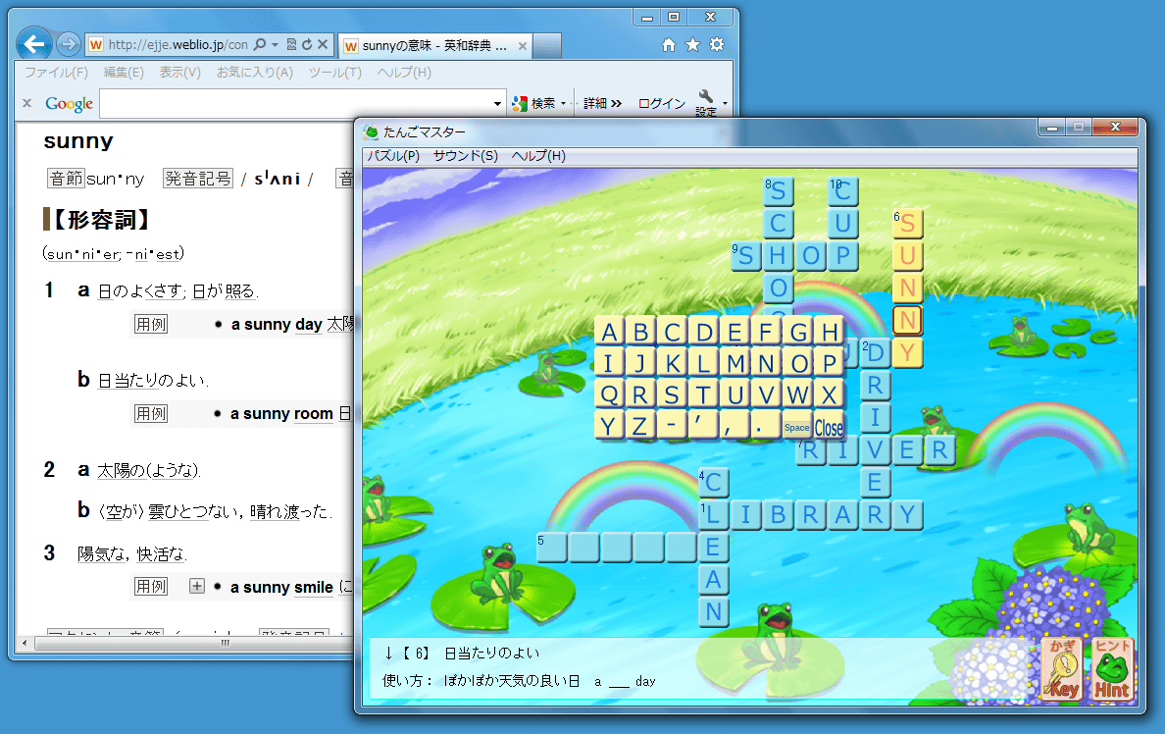Select the C tile numbered 10
The image size is (1165, 734).
point(842,191)
